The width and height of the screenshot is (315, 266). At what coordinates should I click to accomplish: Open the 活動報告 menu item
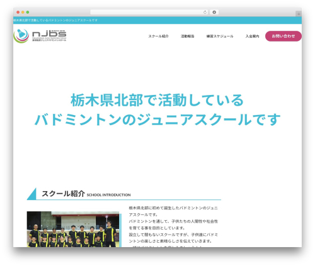click(x=187, y=36)
